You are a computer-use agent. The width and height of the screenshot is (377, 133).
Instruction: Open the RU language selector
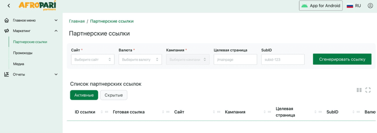point(354,6)
